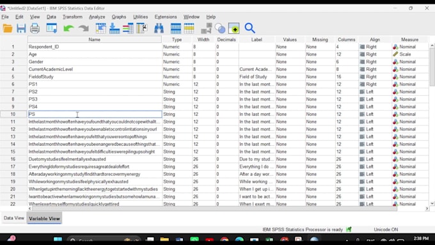
Task: Undo the last action
Action: coord(68,28)
